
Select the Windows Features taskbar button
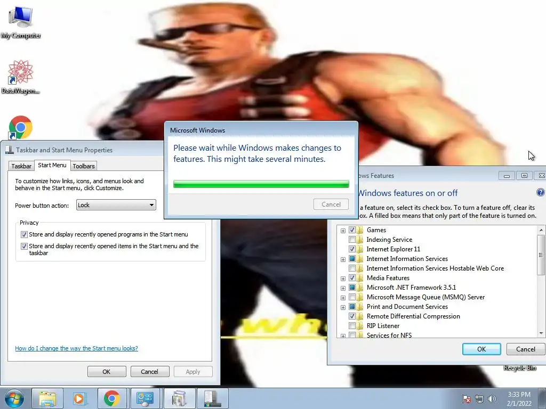pos(179,398)
